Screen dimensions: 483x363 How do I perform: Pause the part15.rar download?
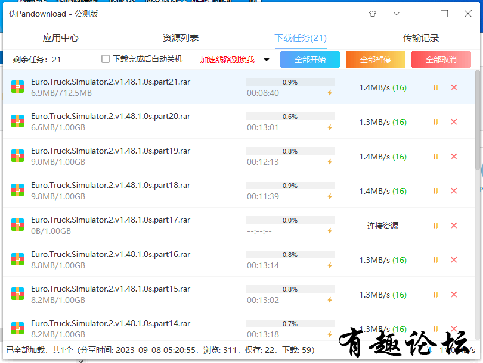click(x=435, y=295)
